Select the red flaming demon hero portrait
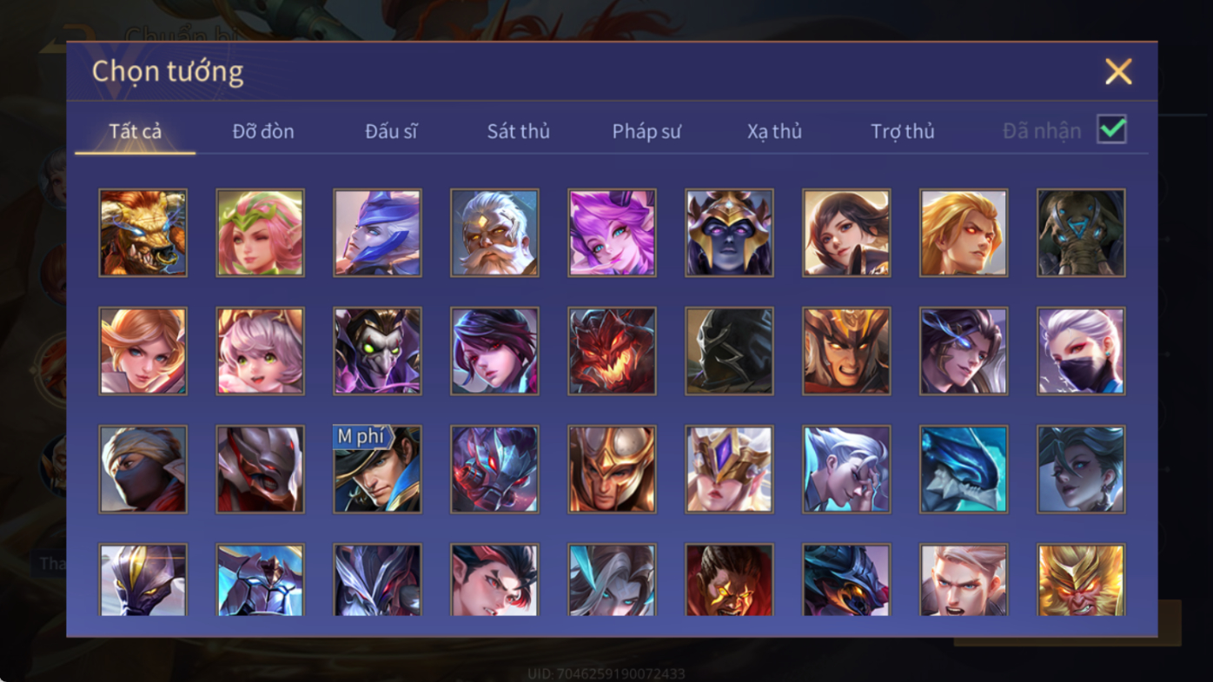Viewport: 1213px width, 682px height. coord(612,351)
